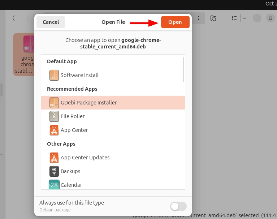277x219 pixels.
Task: Cancel the Open File dialog
Action: point(51,22)
